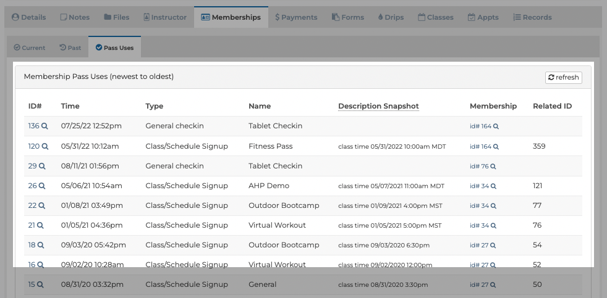Click the Description Snapshot column header
607x298 pixels.
click(378, 106)
